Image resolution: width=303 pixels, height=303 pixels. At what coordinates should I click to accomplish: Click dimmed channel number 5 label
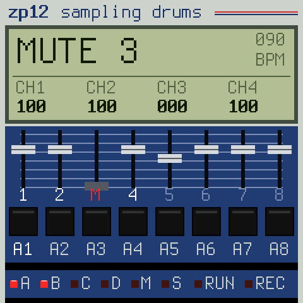pyautogui.click(x=169, y=194)
